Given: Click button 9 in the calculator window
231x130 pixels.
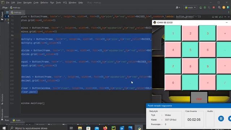Looking at the screenshot, I should tap(208, 66).
